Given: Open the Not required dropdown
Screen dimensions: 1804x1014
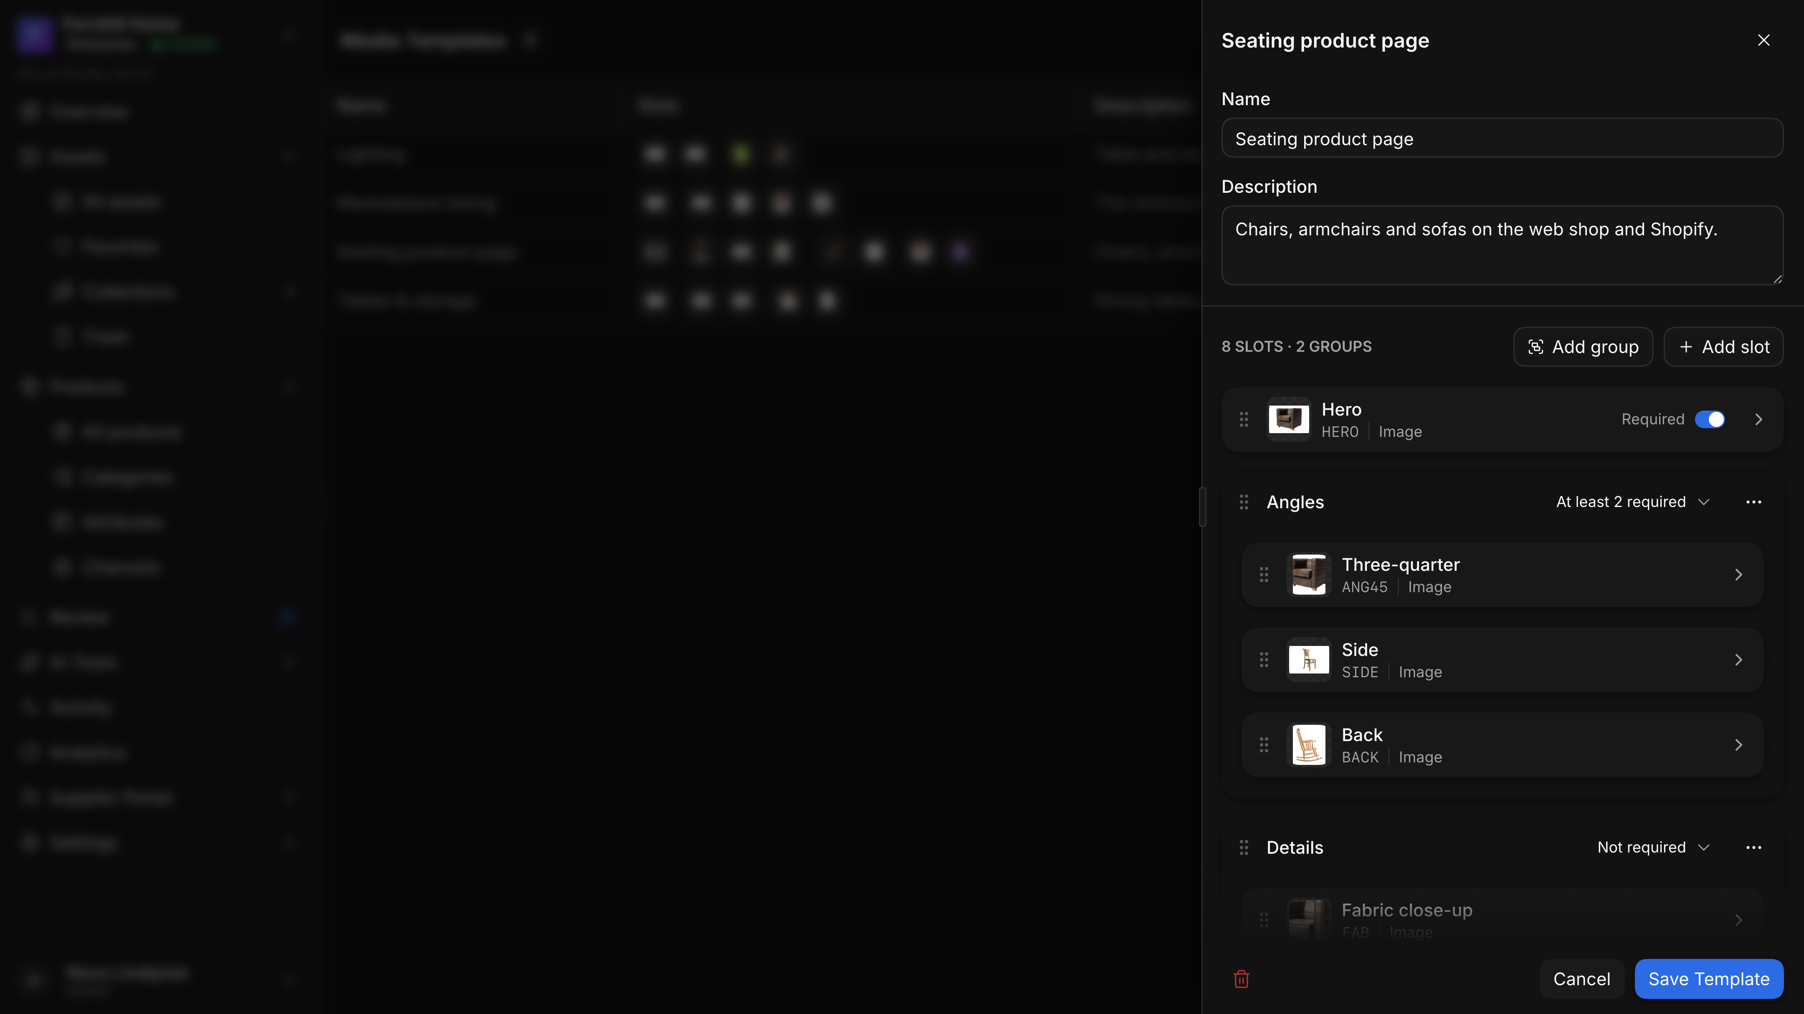Looking at the screenshot, I should click(1653, 848).
